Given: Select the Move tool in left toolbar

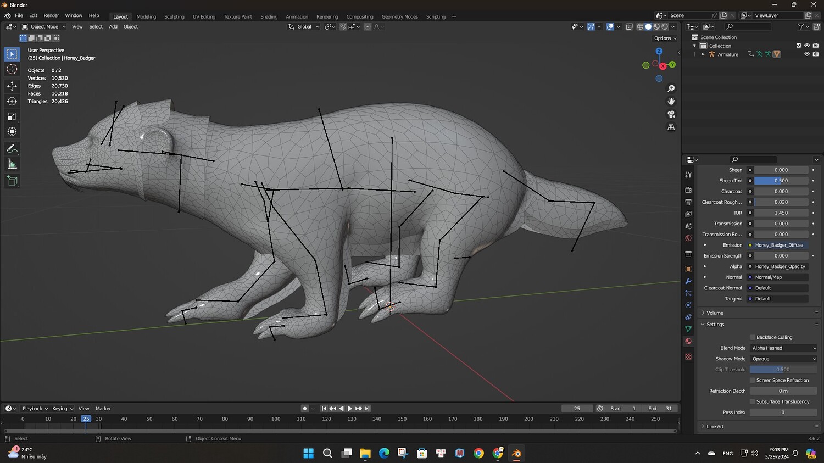Looking at the screenshot, I should tap(12, 86).
